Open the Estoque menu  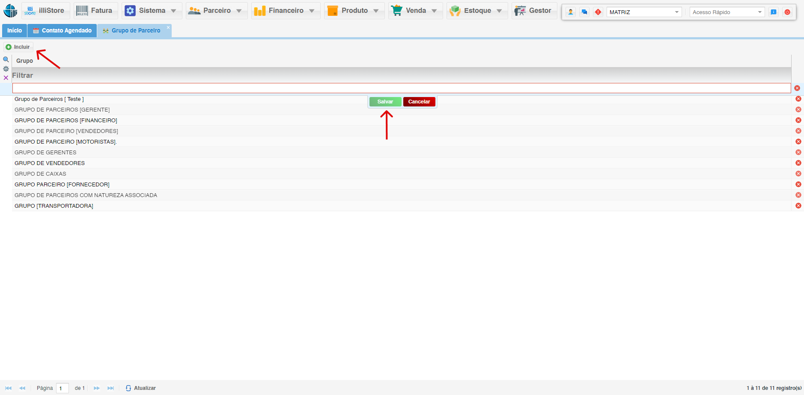pos(477,11)
